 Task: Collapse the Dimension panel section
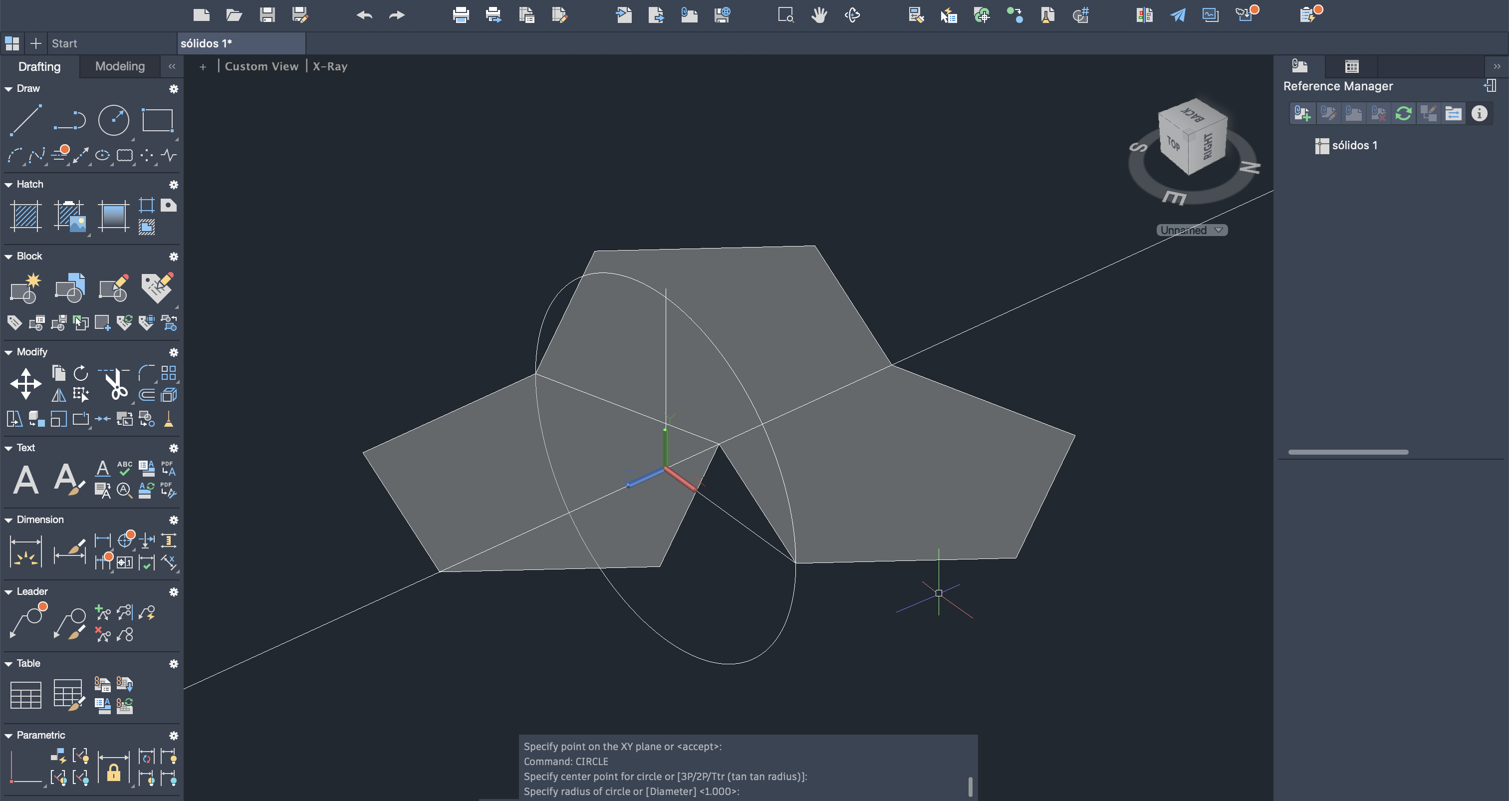click(9, 521)
